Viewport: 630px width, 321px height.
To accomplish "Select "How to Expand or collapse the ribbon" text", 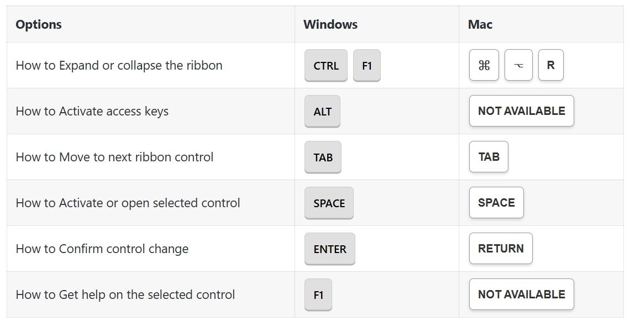I will pyautogui.click(x=119, y=65).
